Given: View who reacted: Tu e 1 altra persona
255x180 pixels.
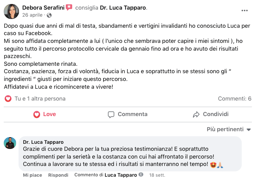Looking at the screenshot, I should coord(40,99).
